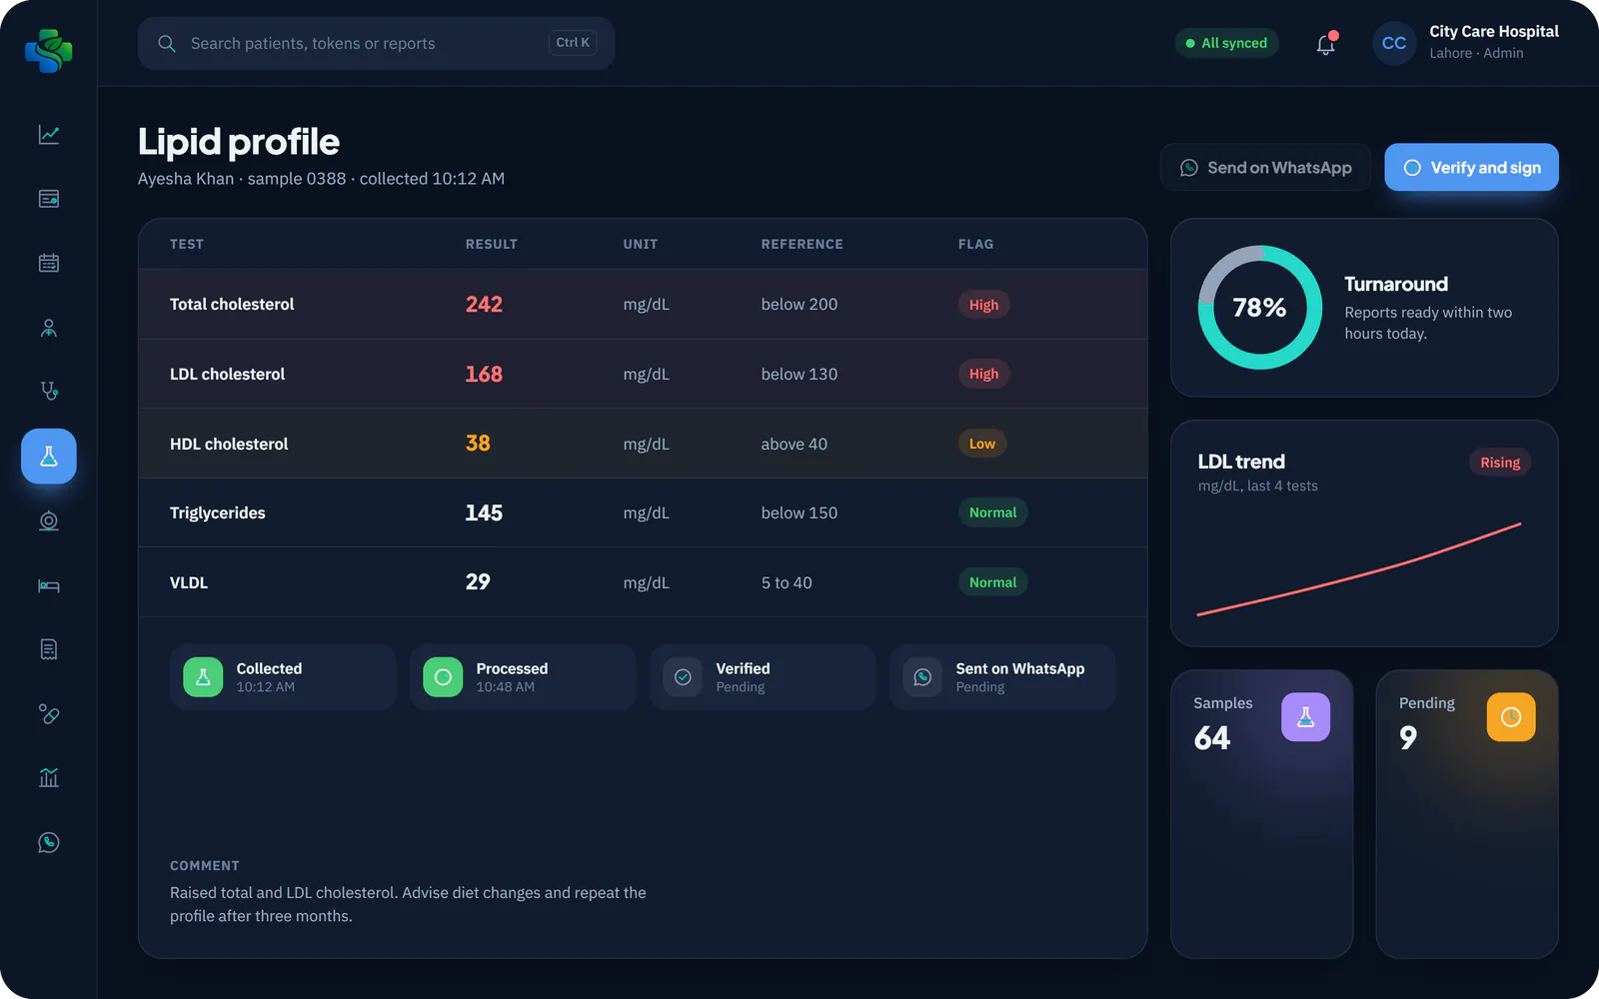
Task: Click the Samples count 64
Action: (x=1212, y=738)
